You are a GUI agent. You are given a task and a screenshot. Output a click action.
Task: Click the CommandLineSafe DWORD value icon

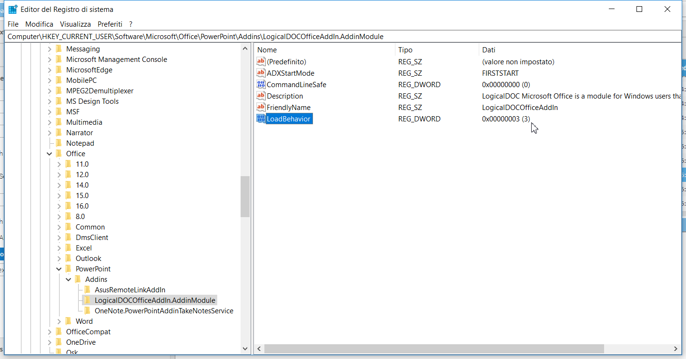tap(261, 84)
